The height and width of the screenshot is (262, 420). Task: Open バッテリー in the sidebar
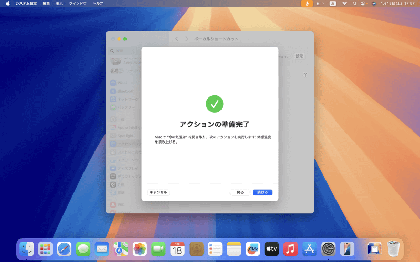click(125, 107)
